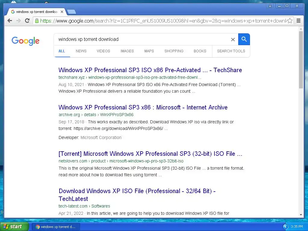Click the browser forward arrow

pyautogui.click(x=18, y=20)
